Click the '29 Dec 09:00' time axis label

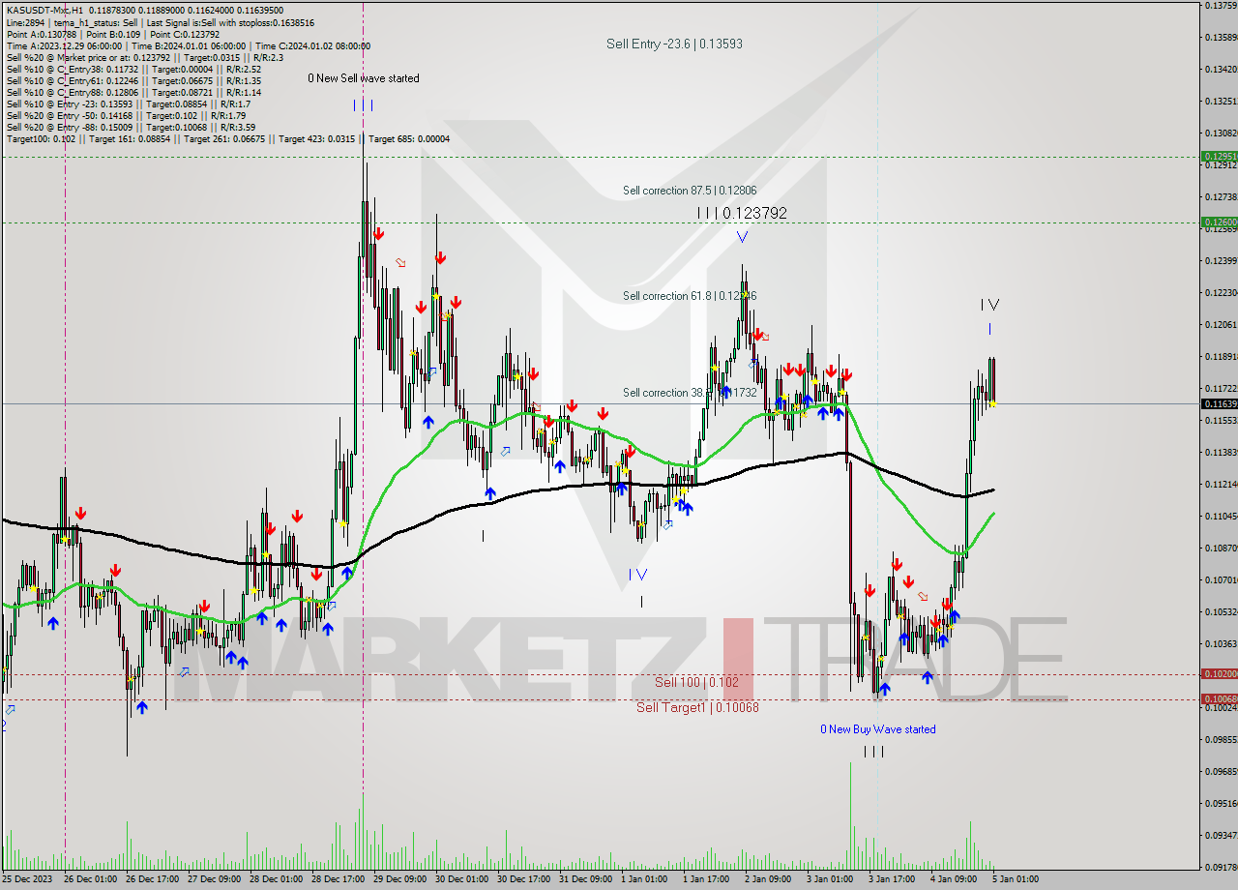pos(399,879)
